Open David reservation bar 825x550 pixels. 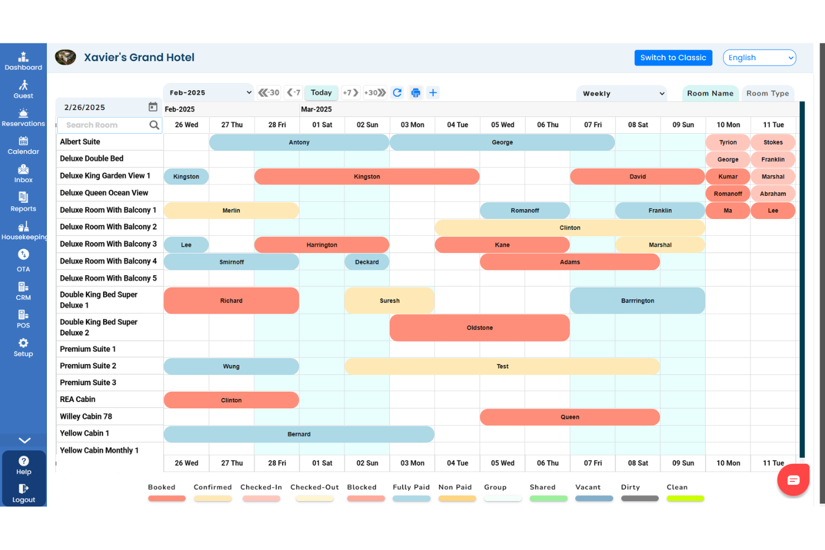(638, 177)
